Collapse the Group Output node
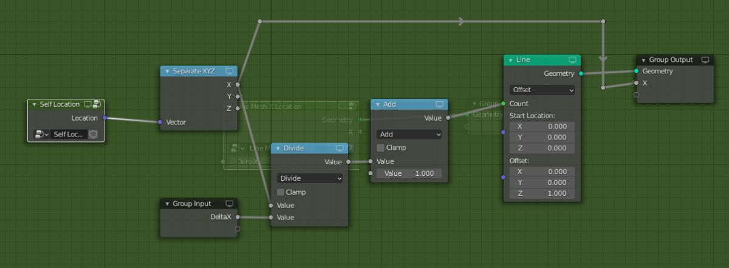This screenshot has height=268, width=729. [x=644, y=60]
